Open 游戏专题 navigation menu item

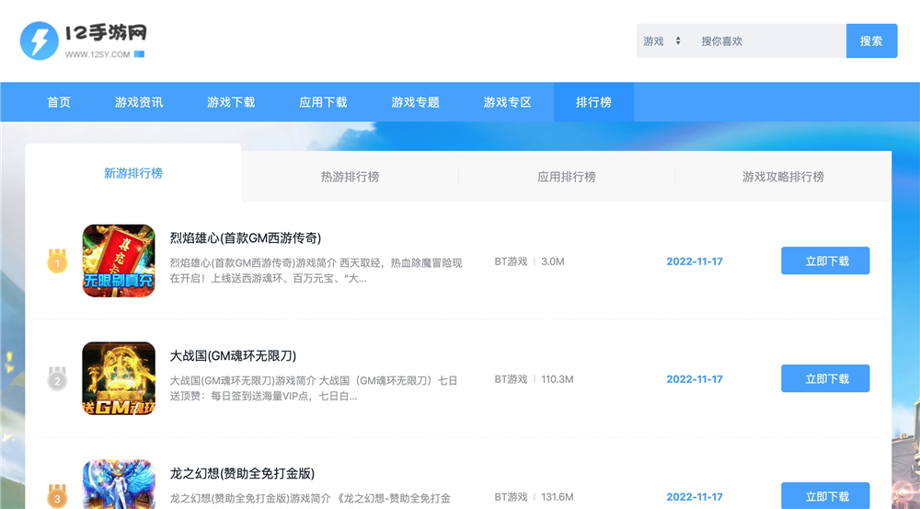pos(415,102)
